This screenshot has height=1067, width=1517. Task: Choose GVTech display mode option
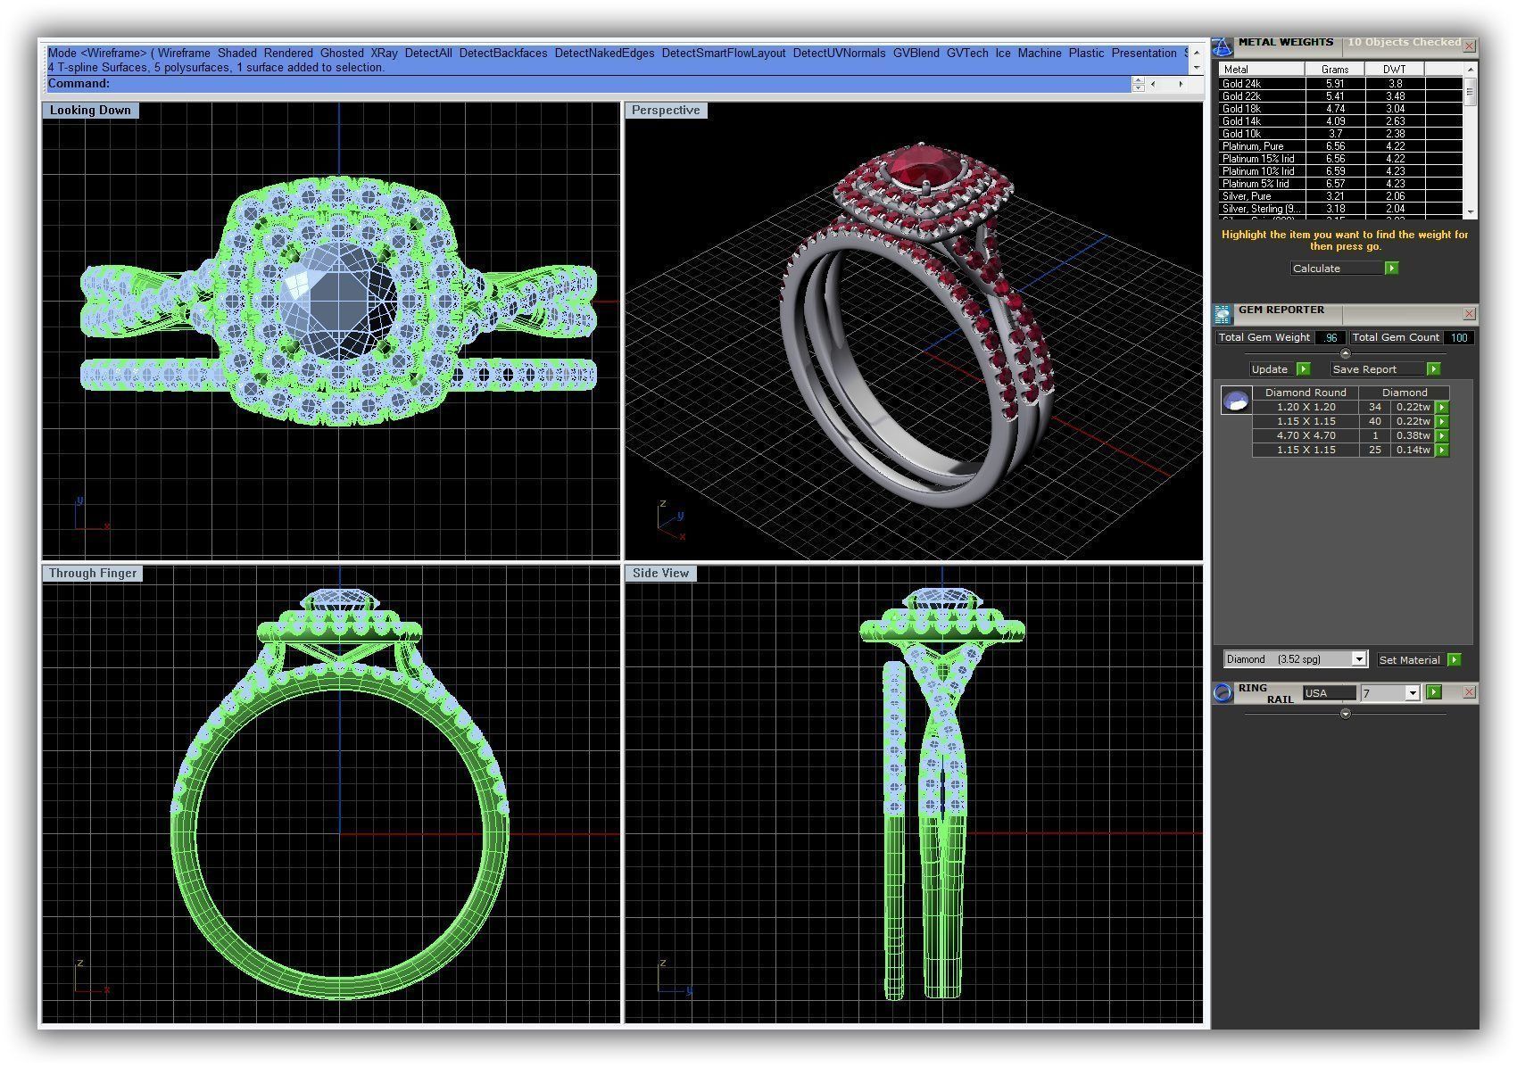coord(967,54)
